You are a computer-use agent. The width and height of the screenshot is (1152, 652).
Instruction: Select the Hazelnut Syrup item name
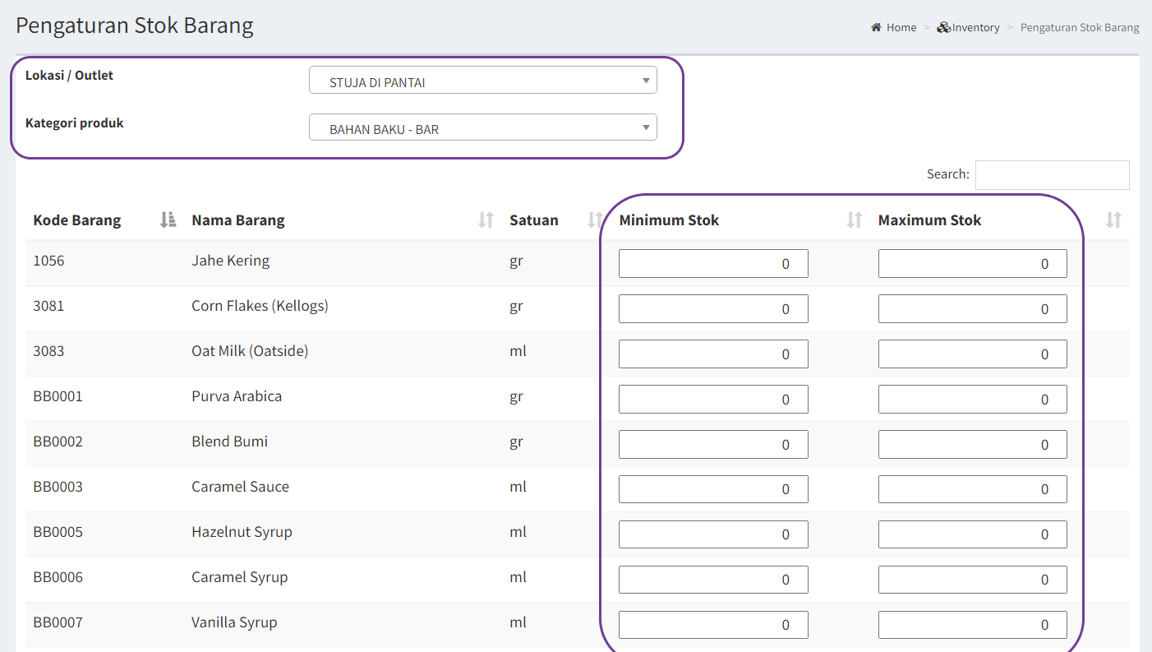click(x=242, y=532)
